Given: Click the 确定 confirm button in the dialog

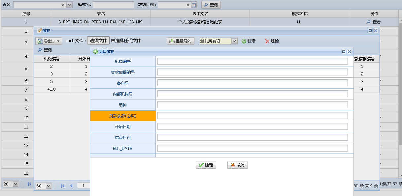Looking at the screenshot, I should coord(206,165).
